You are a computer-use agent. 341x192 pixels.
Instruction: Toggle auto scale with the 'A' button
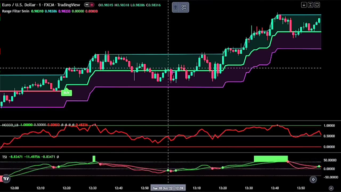coord(331,188)
